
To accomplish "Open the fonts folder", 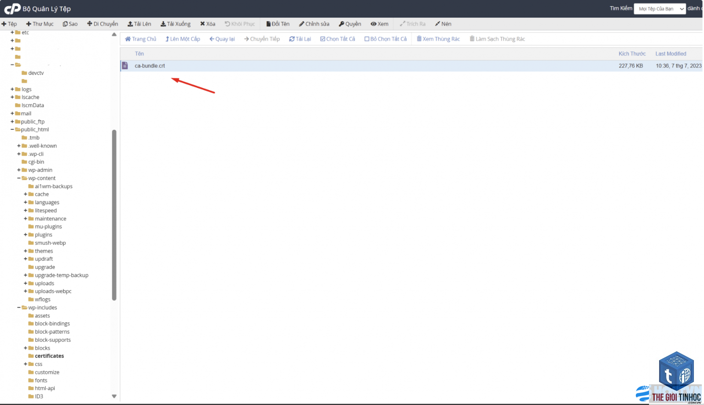I will point(41,380).
